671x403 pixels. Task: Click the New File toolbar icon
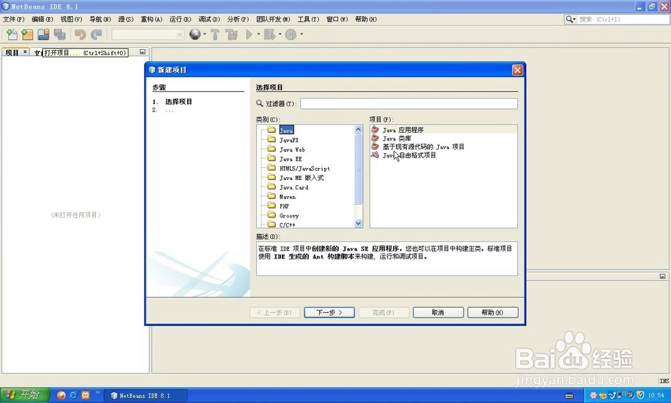click(12, 34)
